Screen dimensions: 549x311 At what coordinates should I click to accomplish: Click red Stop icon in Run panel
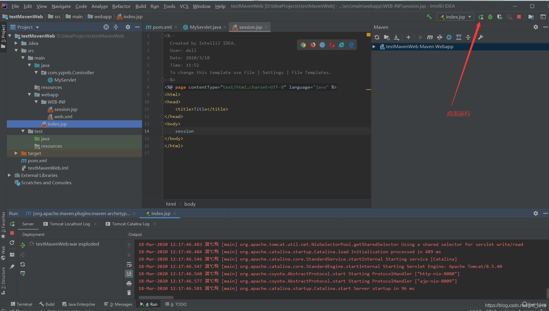[x=12, y=233]
